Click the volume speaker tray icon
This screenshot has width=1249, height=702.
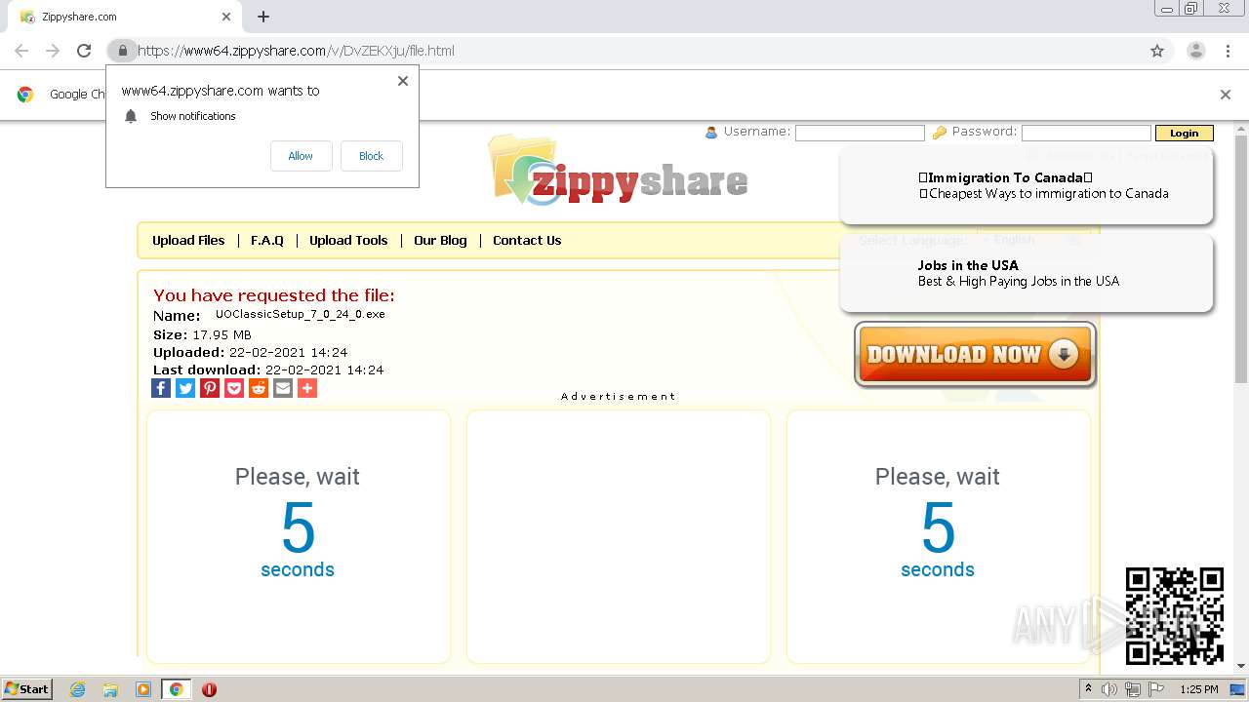point(1109,689)
